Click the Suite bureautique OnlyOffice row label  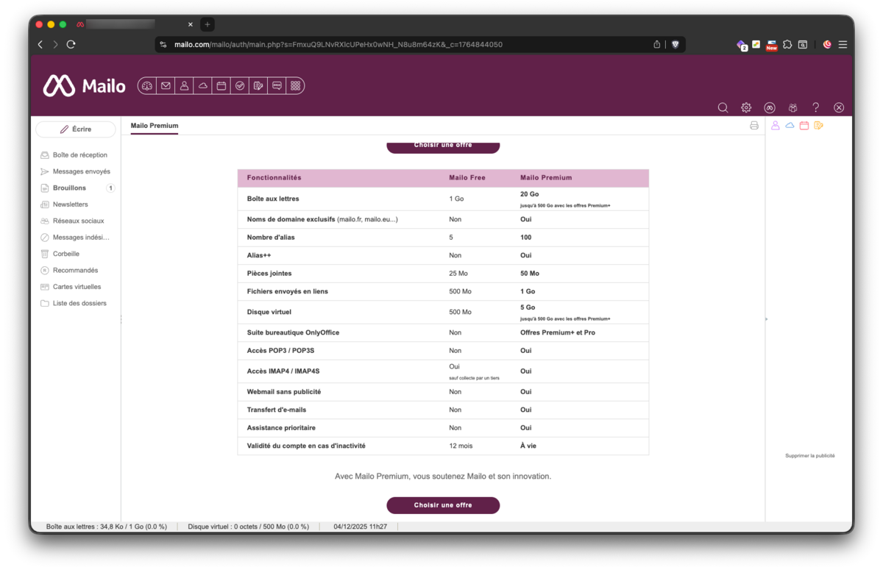coord(293,333)
